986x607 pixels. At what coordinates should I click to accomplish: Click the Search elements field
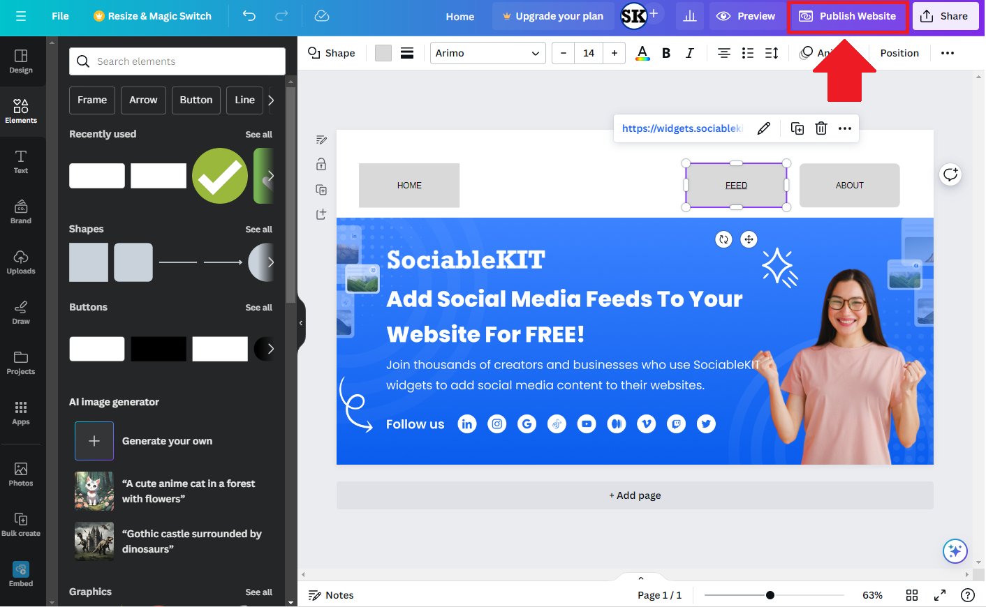point(177,61)
